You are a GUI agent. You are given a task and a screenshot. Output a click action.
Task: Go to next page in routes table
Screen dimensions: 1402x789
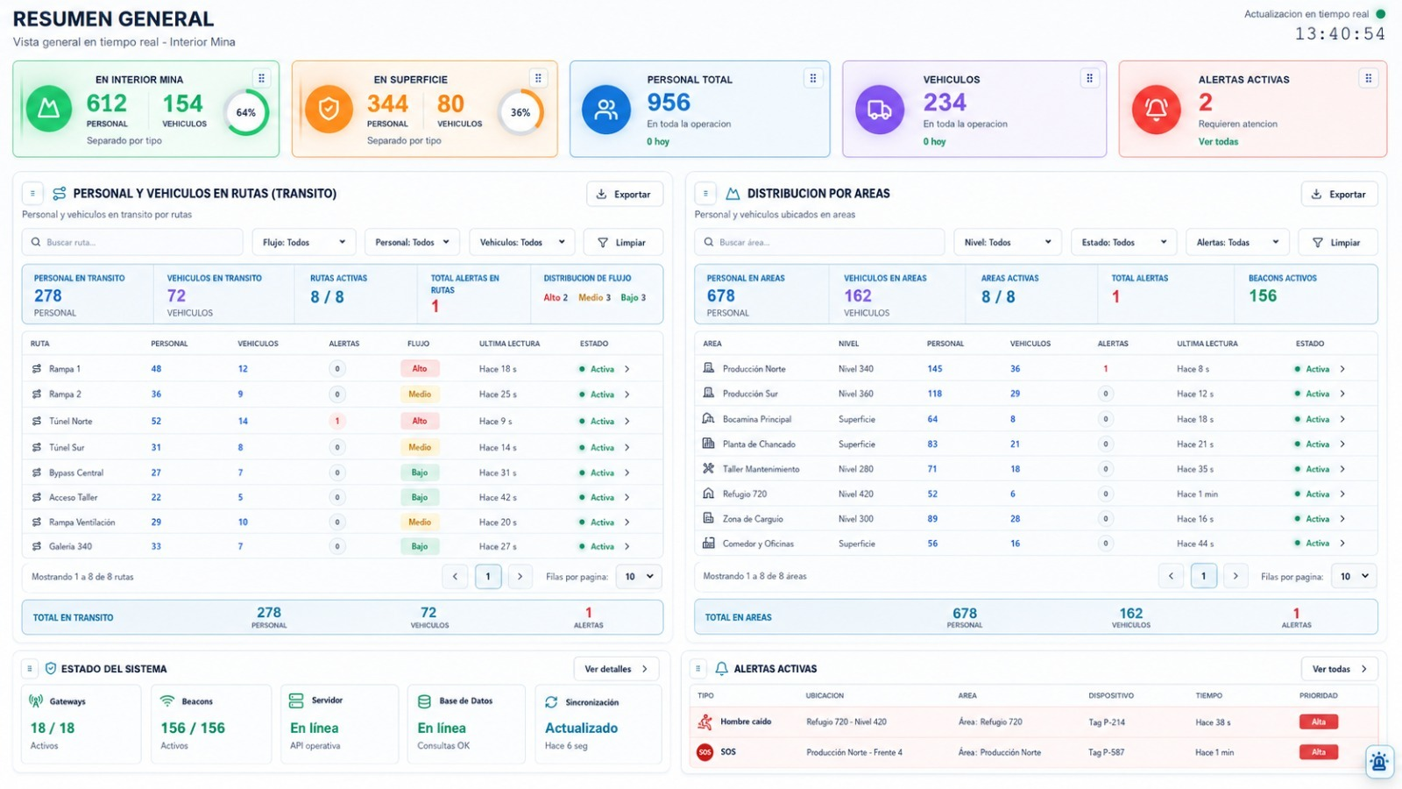tap(520, 577)
